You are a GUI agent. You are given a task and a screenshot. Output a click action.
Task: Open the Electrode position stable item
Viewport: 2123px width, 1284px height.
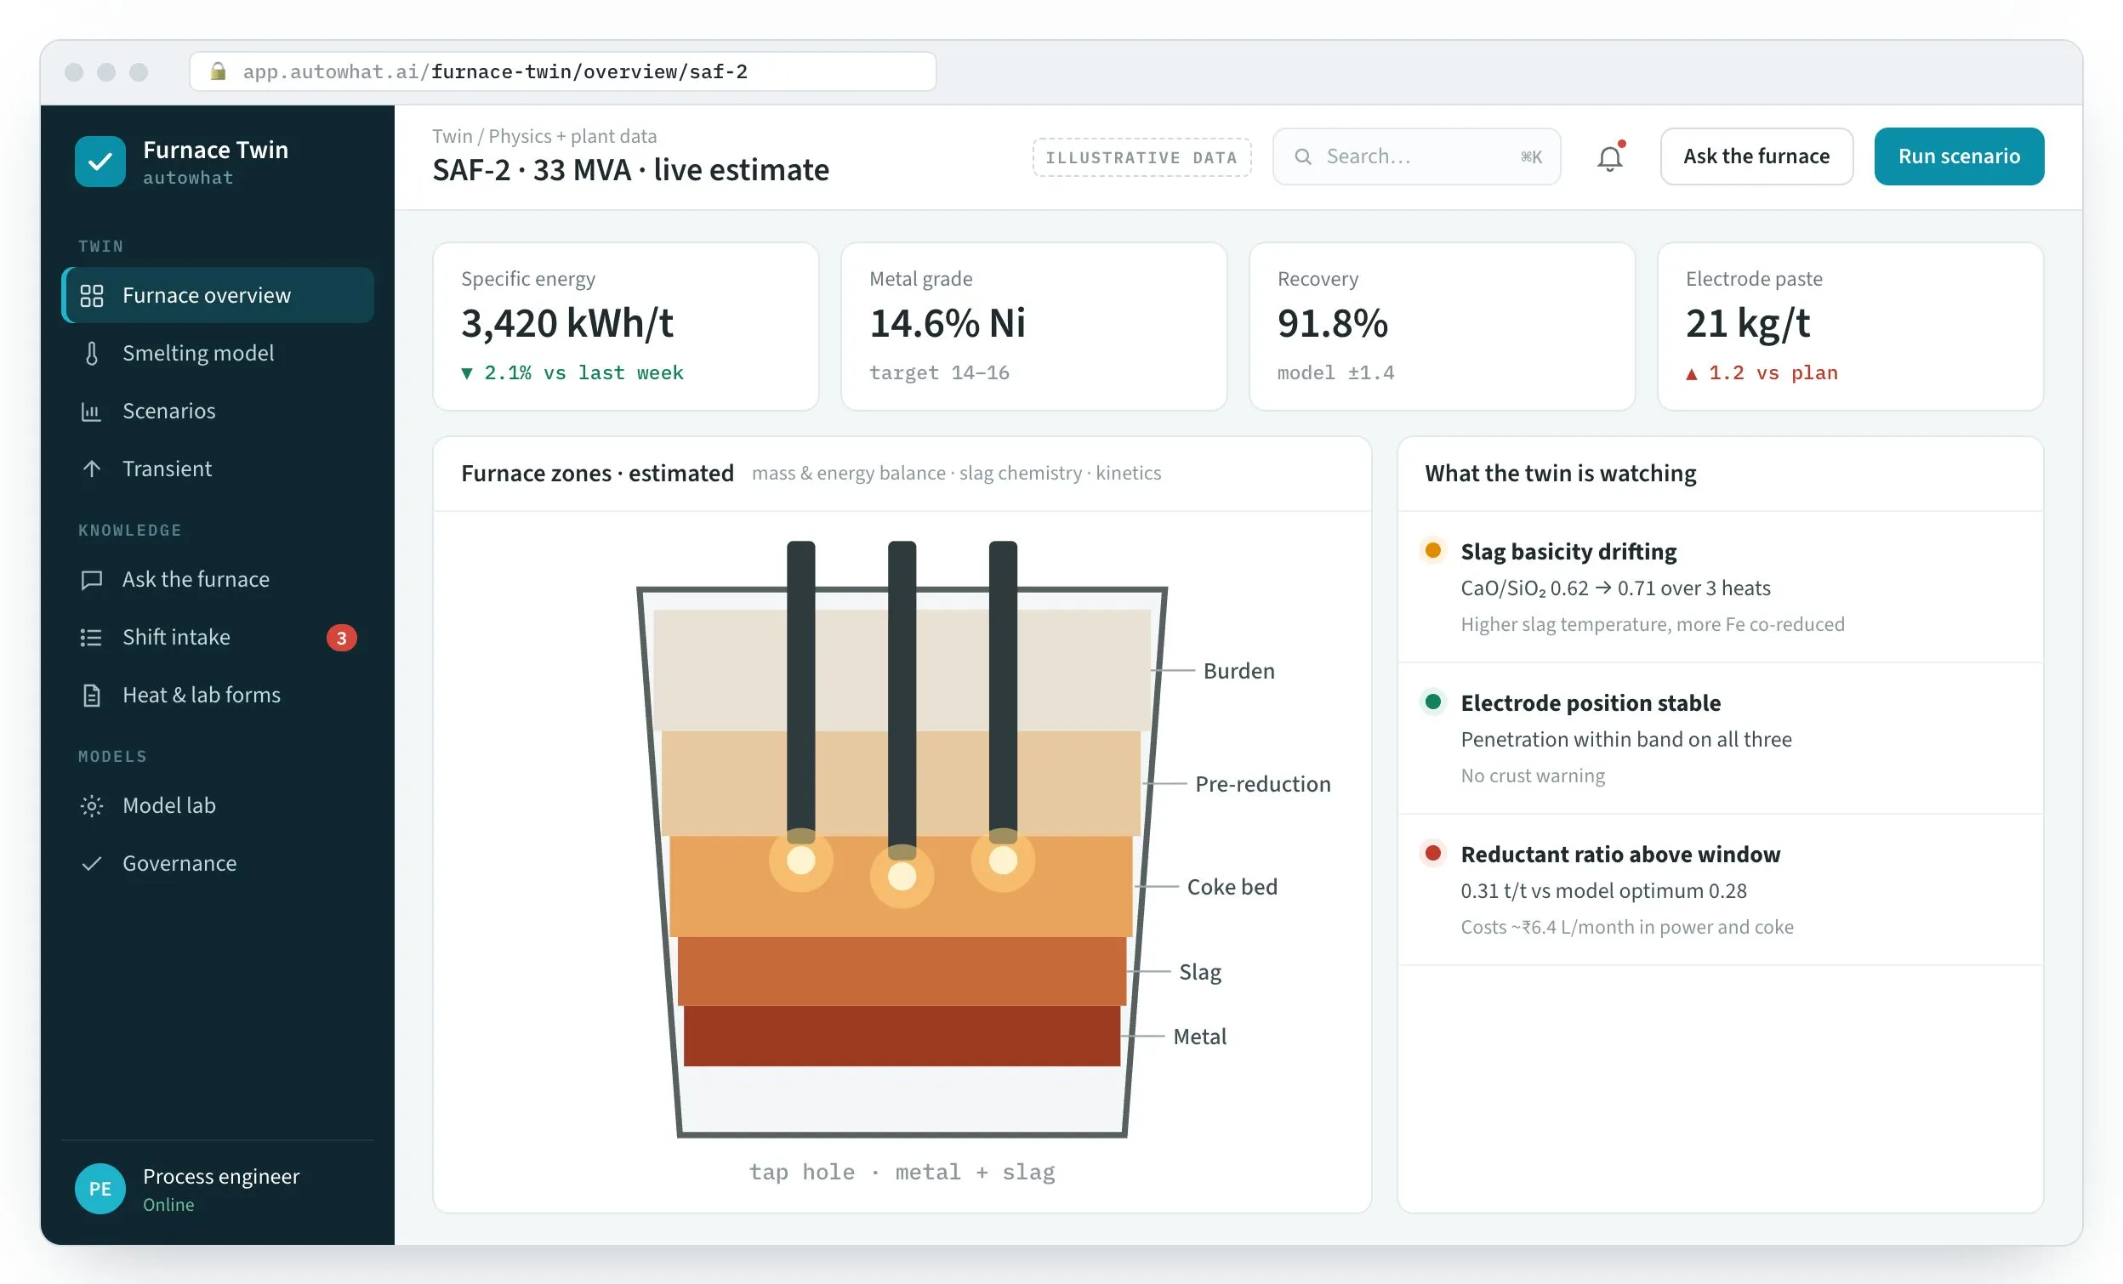[1720, 739]
